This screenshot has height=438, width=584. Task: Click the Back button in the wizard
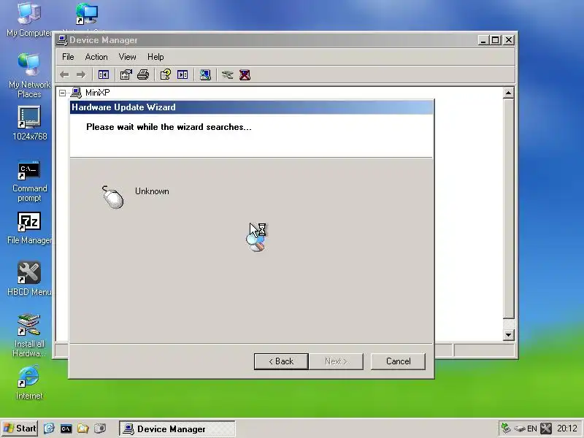pyautogui.click(x=281, y=361)
